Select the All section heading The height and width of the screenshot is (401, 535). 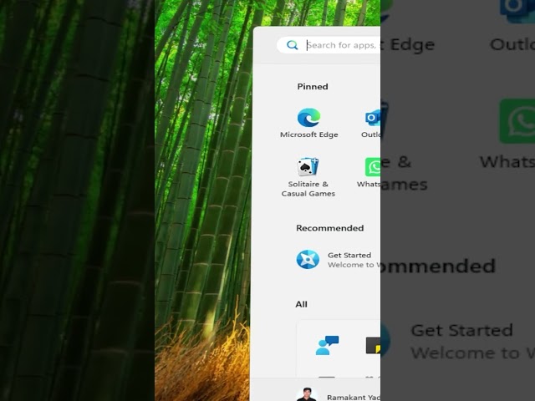(x=301, y=304)
